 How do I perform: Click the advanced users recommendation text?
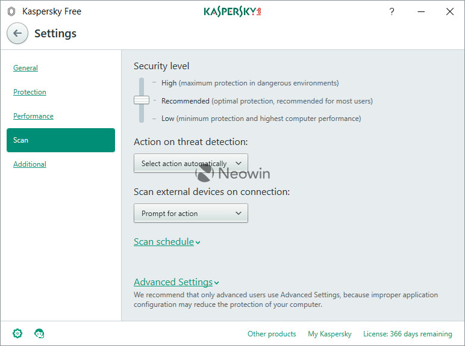(286, 300)
